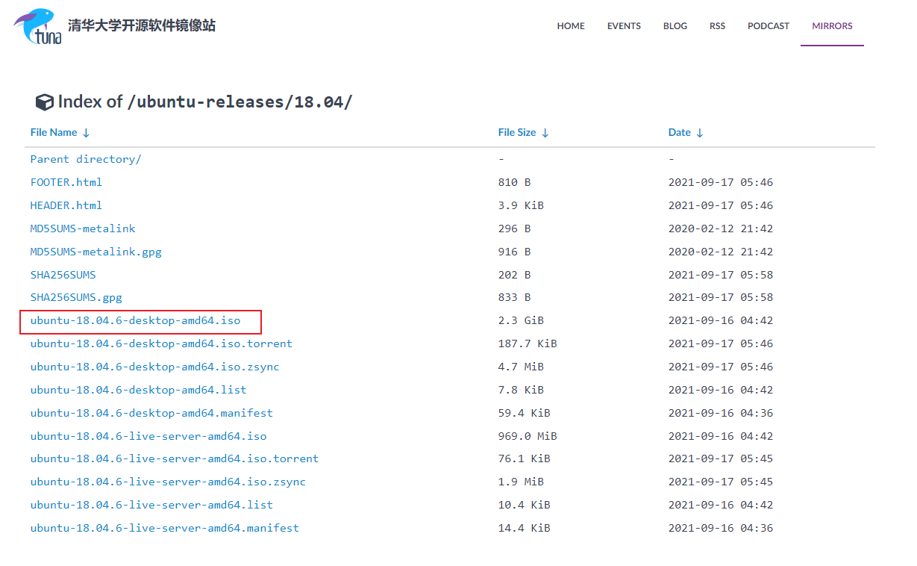Screen dimensions: 917x566
Task: Click the 296 B file size
Action: 514,228
